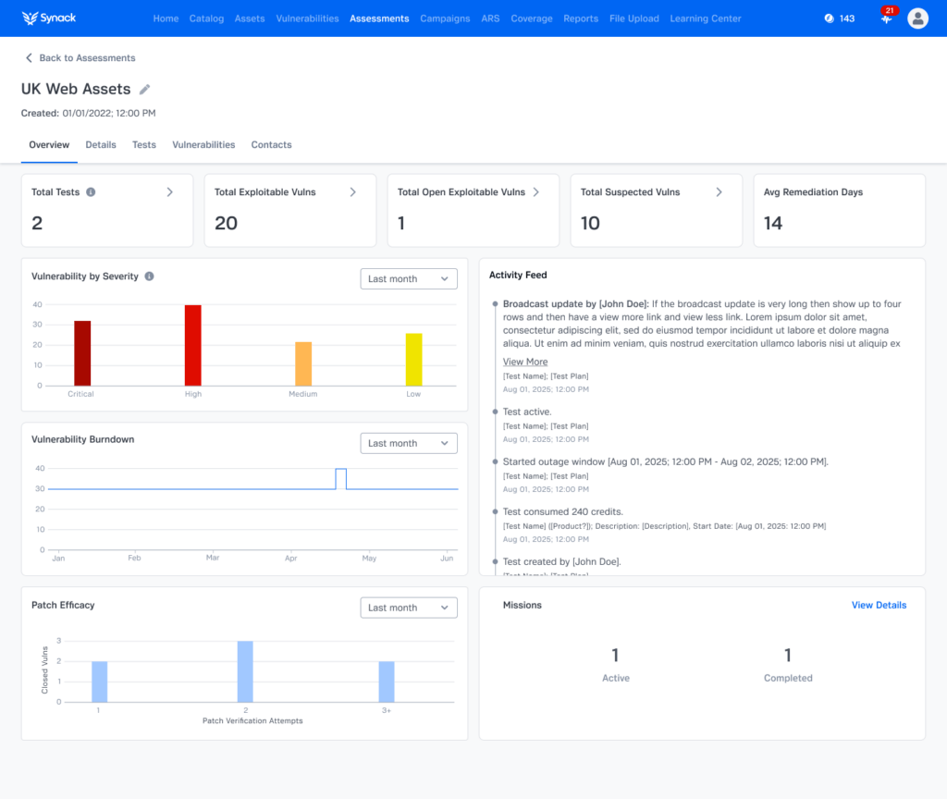Click the Vulnerability by Severity info icon
Viewport: 947px width, 799px height.
(149, 276)
